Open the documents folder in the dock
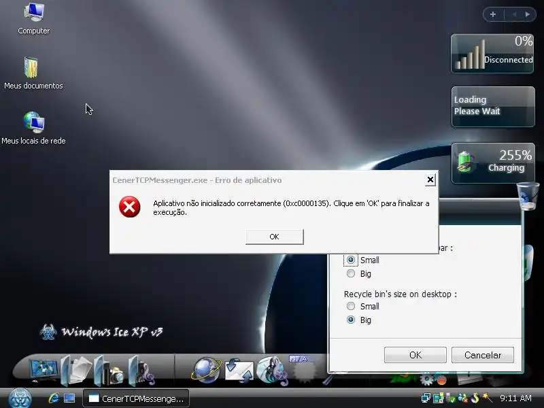Image resolution: width=544 pixels, height=408 pixels. click(76, 371)
